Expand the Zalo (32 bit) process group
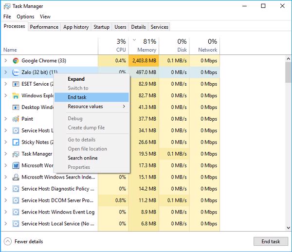 pos(5,72)
